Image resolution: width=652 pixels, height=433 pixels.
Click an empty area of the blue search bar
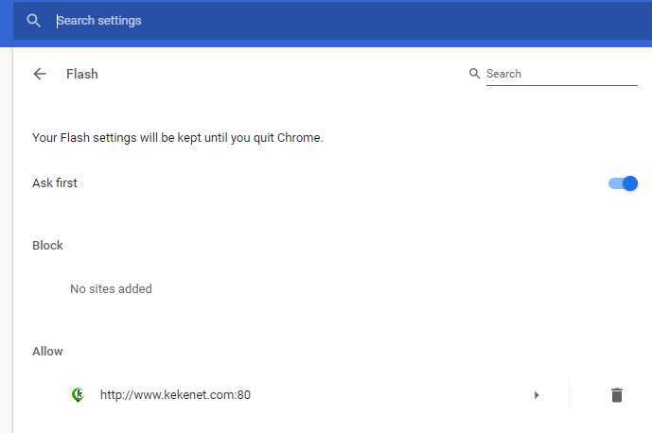point(395,21)
